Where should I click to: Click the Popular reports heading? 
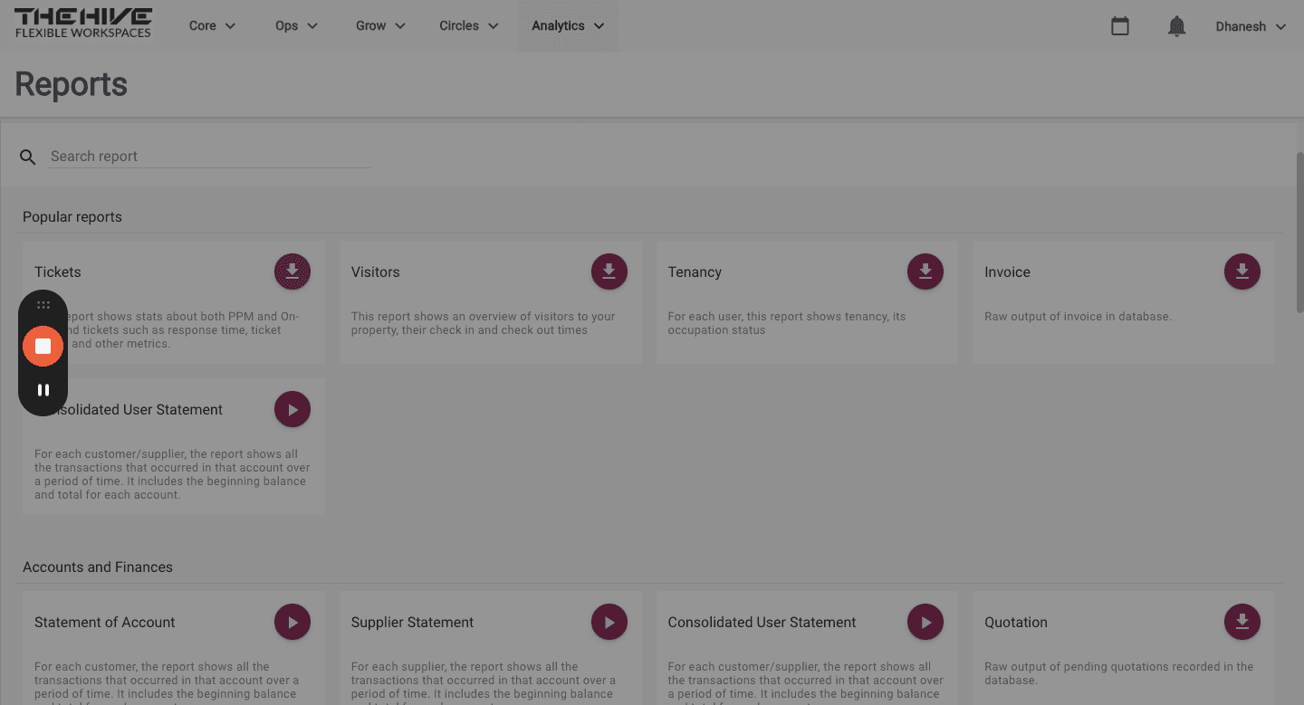72,216
